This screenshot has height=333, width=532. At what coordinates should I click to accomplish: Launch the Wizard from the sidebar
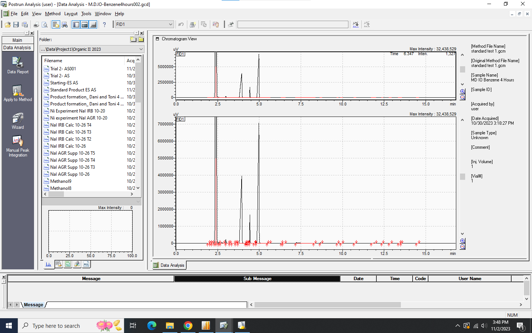coord(18,121)
